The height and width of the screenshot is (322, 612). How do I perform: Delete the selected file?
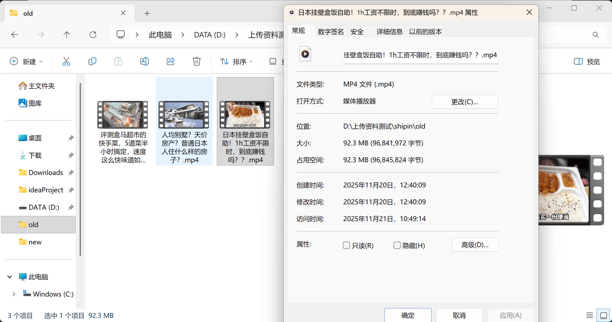pyautogui.click(x=196, y=61)
